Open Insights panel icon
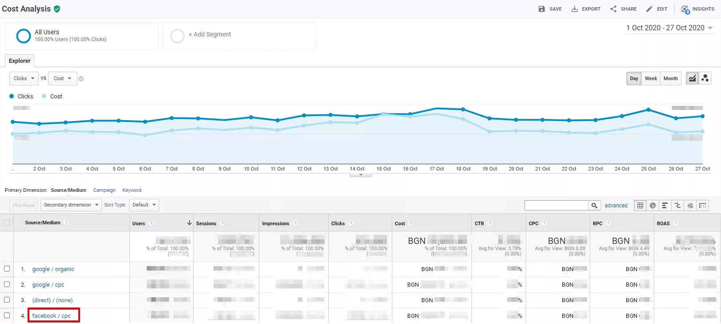 (x=685, y=9)
